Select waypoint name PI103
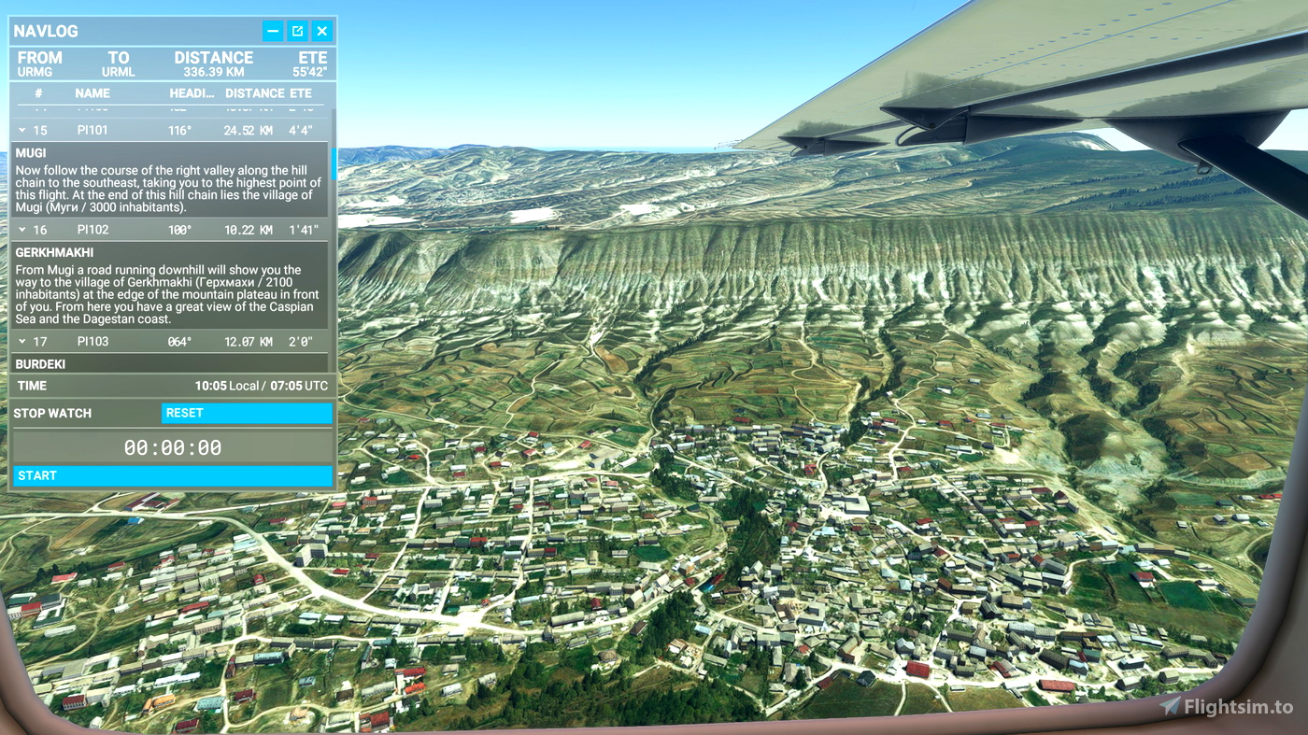Screen dimensions: 1308x735 pos(92,342)
